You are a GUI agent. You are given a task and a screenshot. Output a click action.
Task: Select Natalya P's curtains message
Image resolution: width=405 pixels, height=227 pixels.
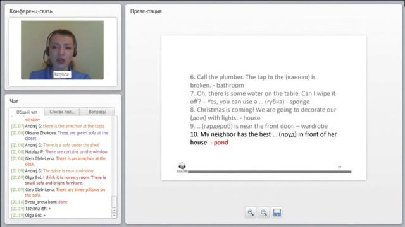click(x=59, y=151)
